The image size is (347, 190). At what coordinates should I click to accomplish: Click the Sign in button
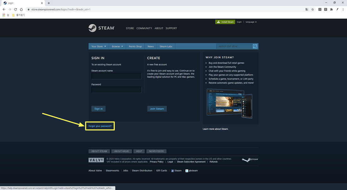pos(98,109)
